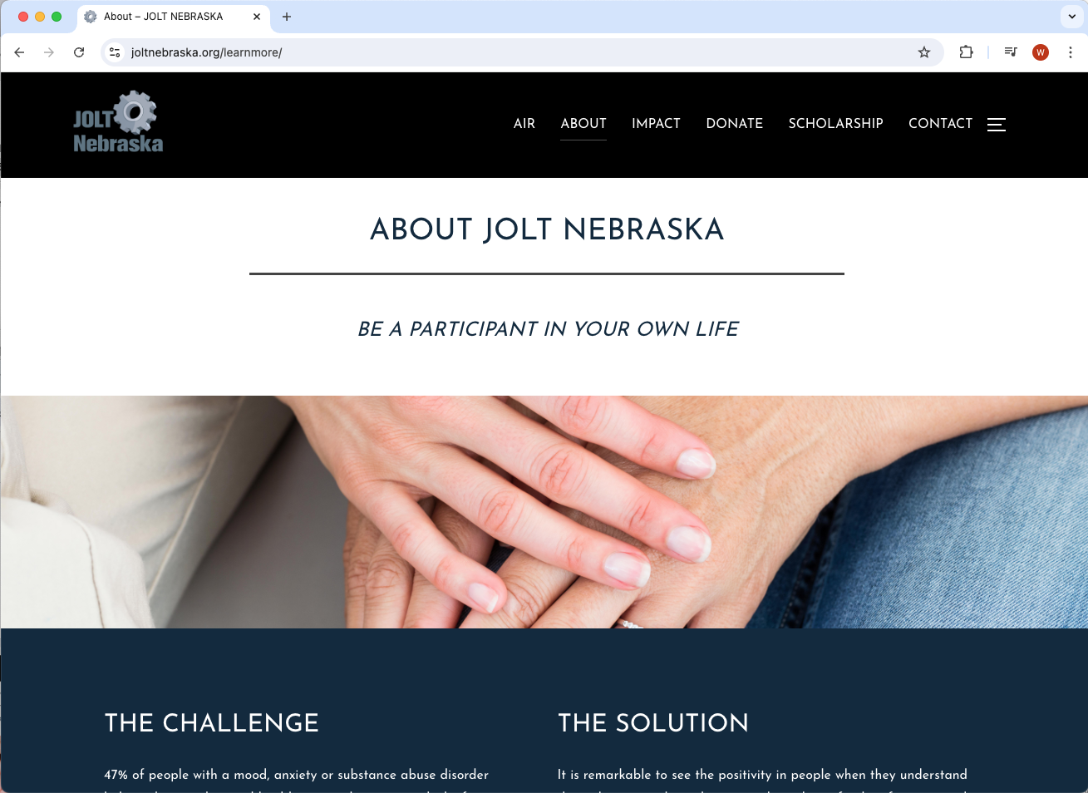Open the CONTACT page
Image resolution: width=1088 pixels, height=793 pixels.
pos(940,123)
